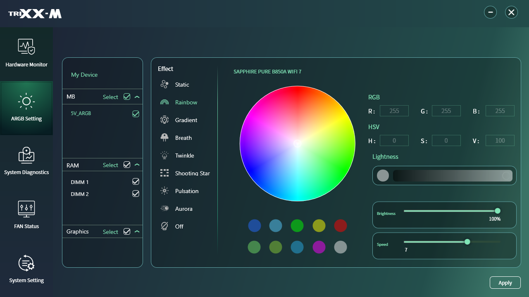Click the Apply button
This screenshot has height=297, width=529.
[x=505, y=283]
